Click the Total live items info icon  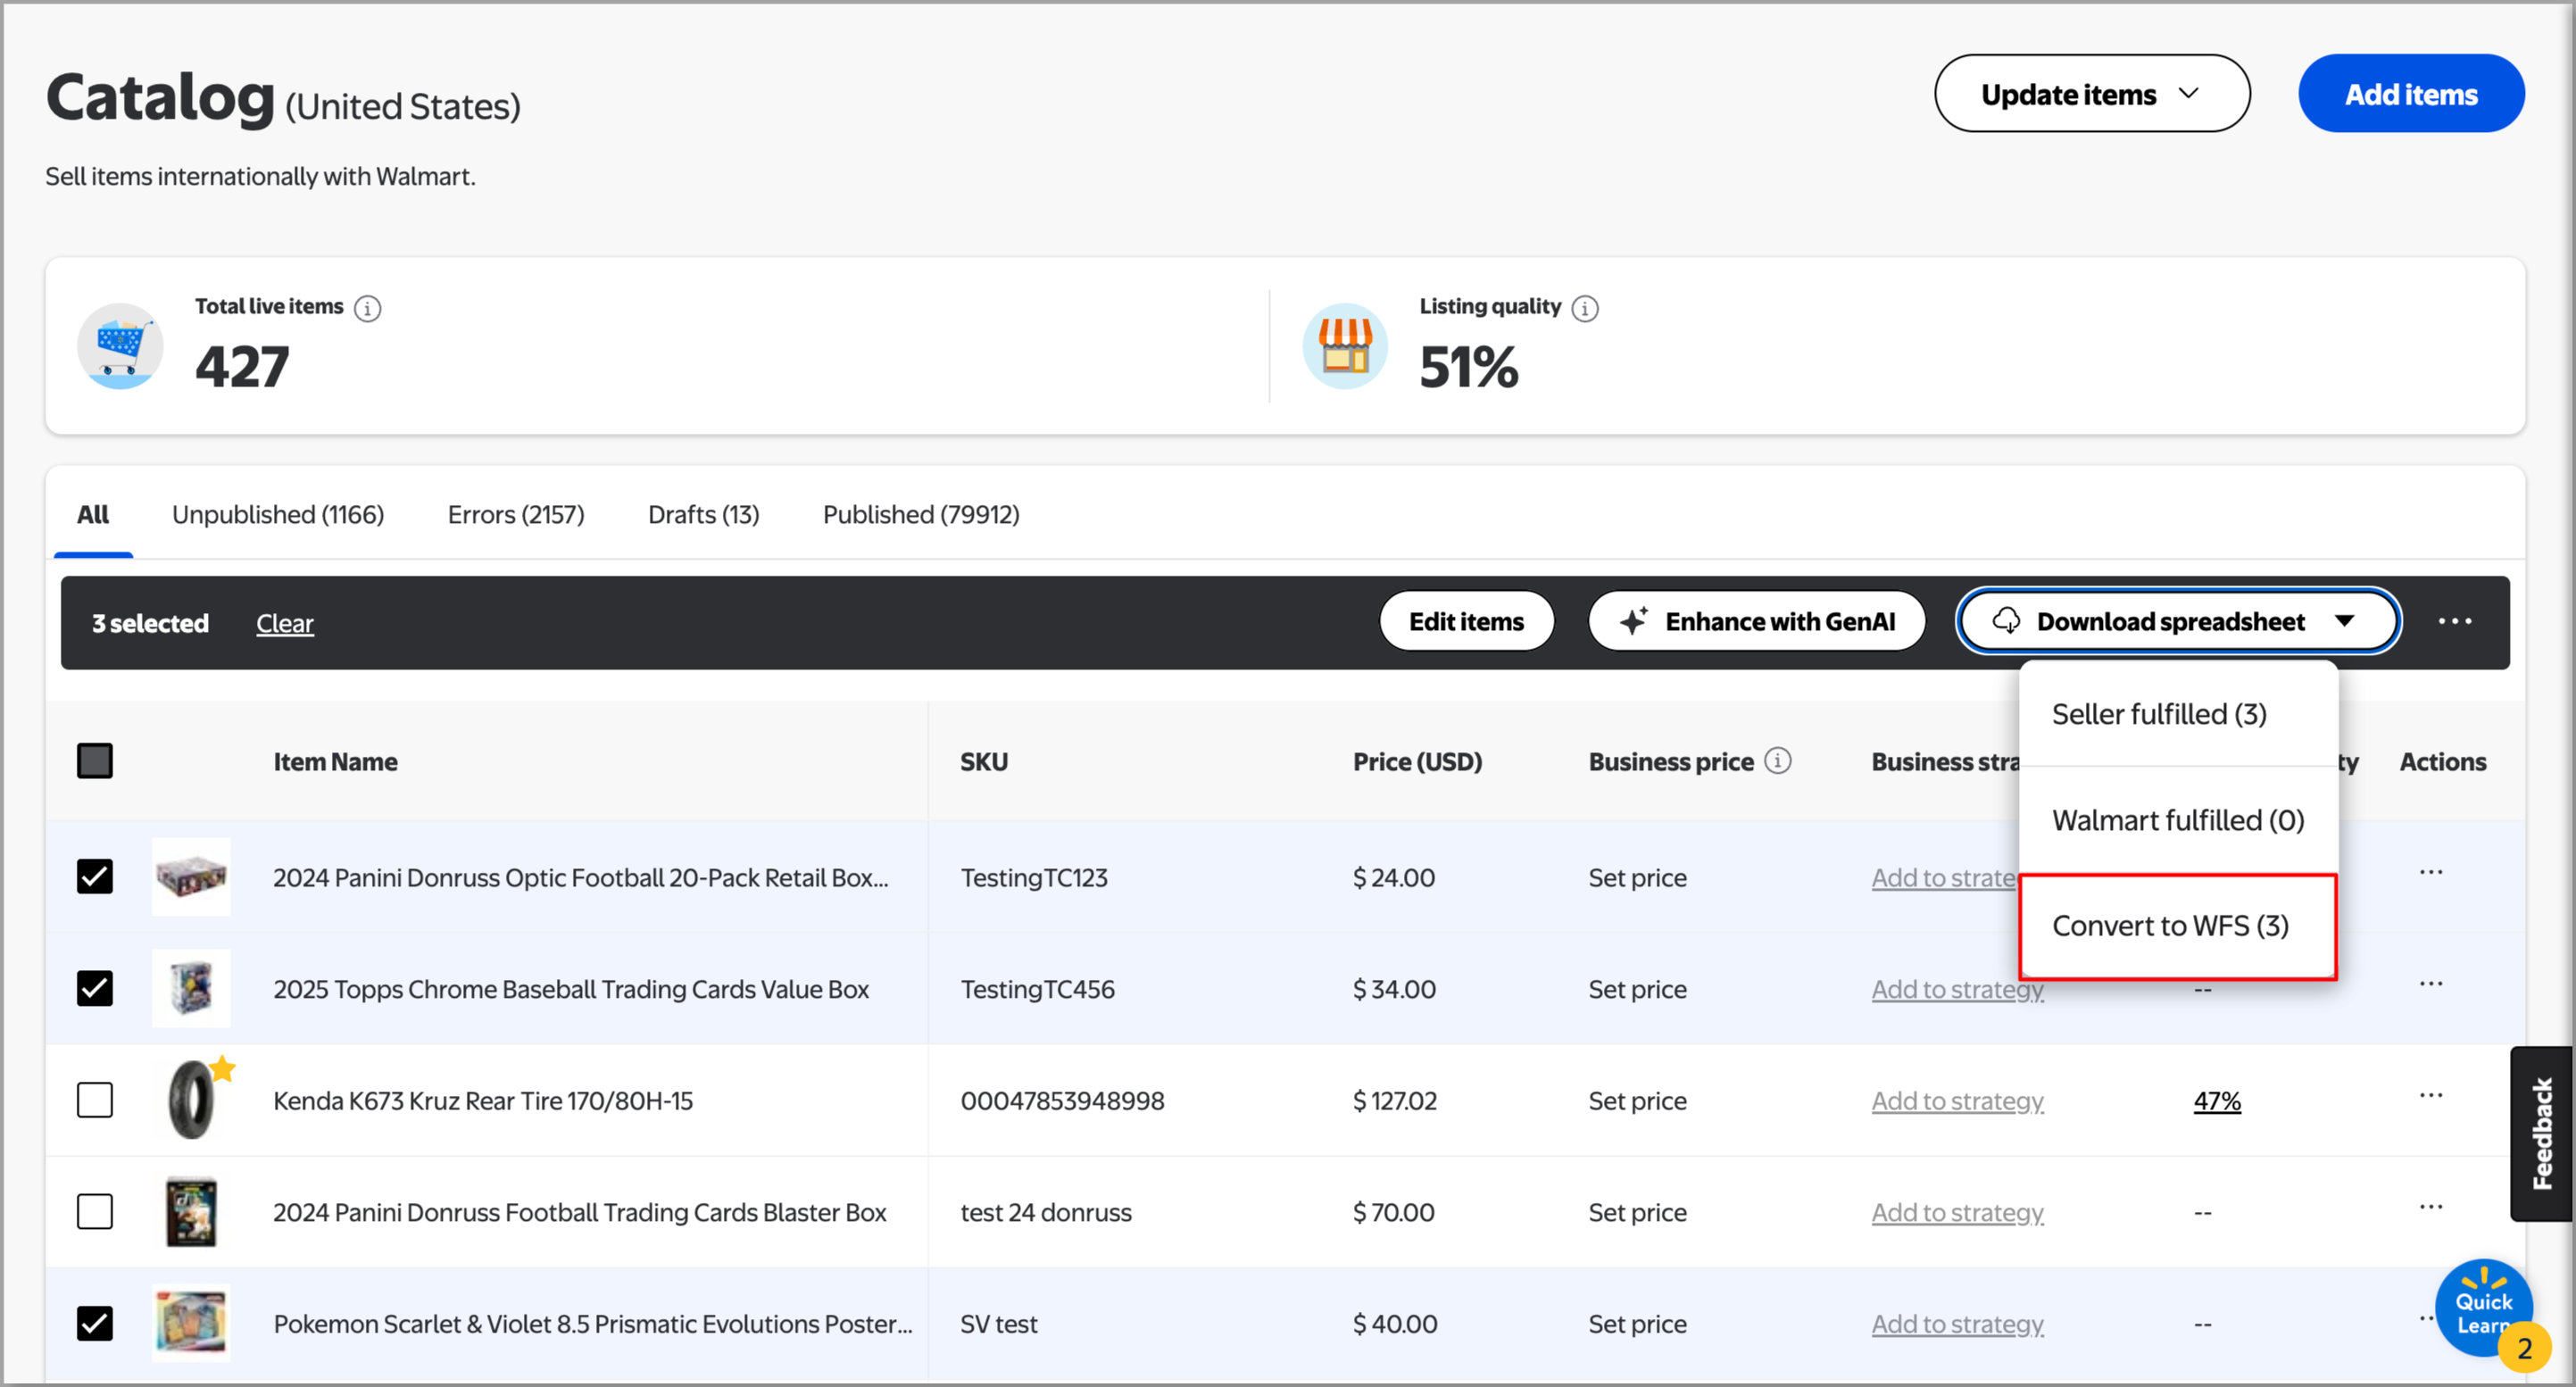(368, 308)
